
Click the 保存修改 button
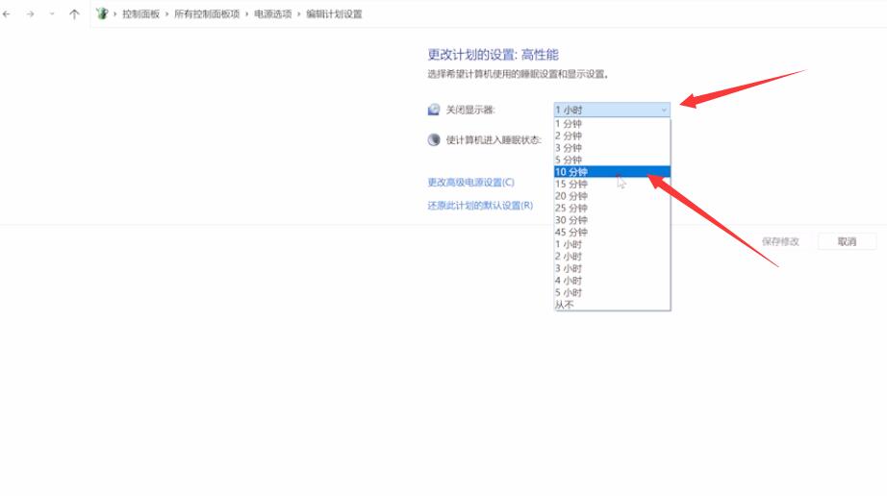pyautogui.click(x=780, y=242)
